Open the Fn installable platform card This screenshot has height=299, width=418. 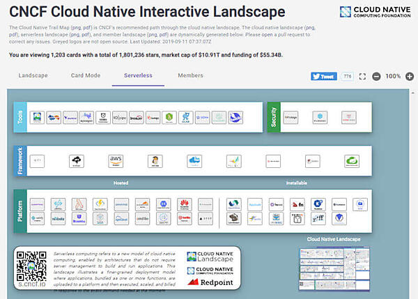pyautogui.click(x=297, y=205)
